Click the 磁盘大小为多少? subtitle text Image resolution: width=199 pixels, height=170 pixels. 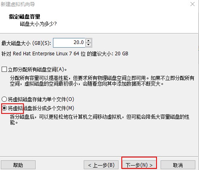point(38,24)
